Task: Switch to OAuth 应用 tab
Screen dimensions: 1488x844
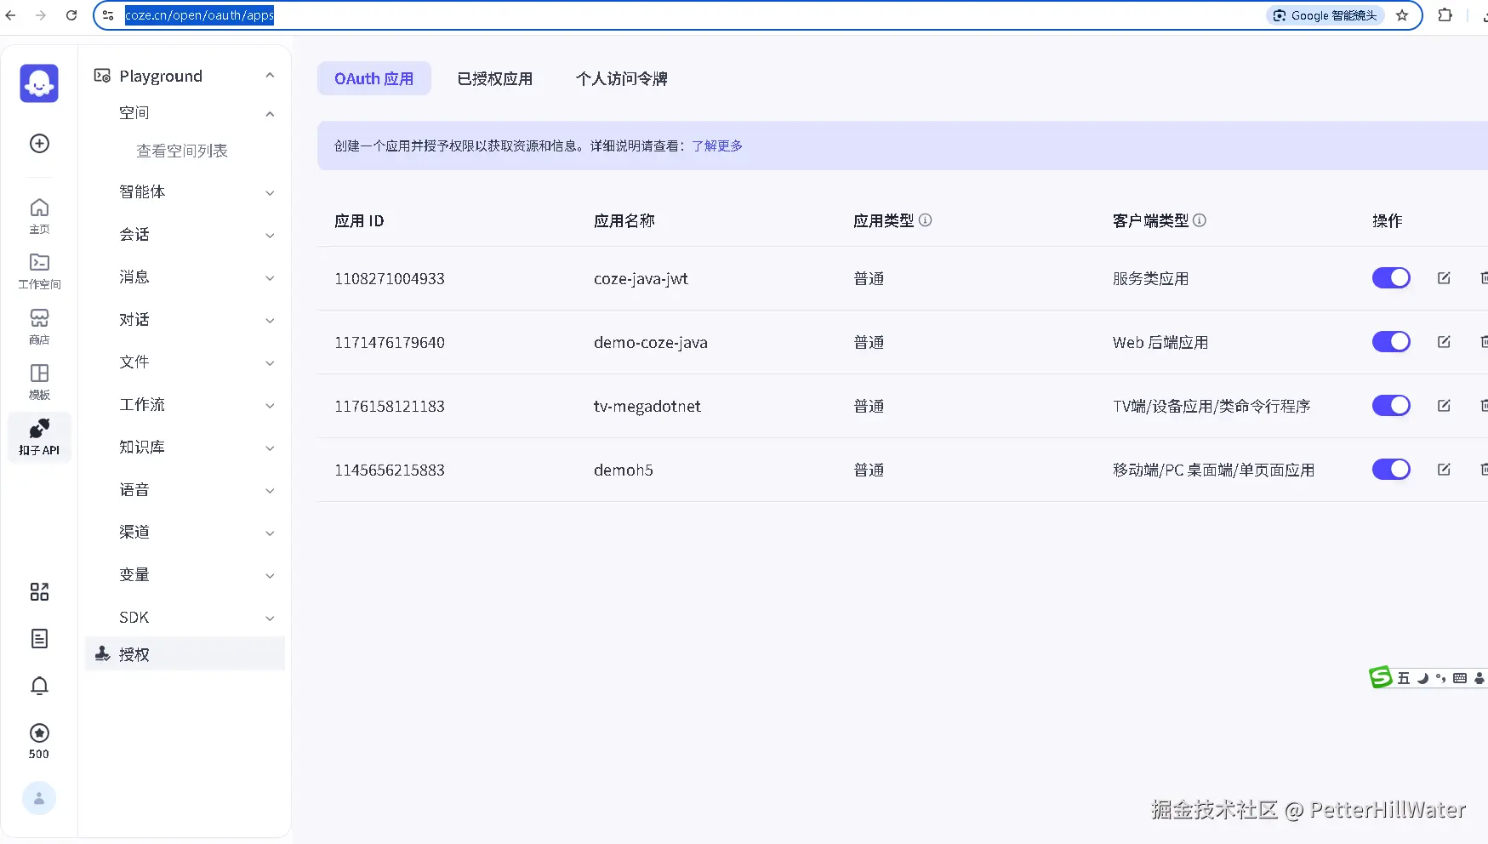Action: click(374, 78)
